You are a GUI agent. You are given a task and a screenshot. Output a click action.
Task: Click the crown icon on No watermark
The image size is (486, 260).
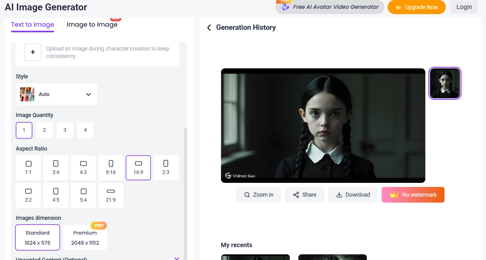[x=394, y=194]
